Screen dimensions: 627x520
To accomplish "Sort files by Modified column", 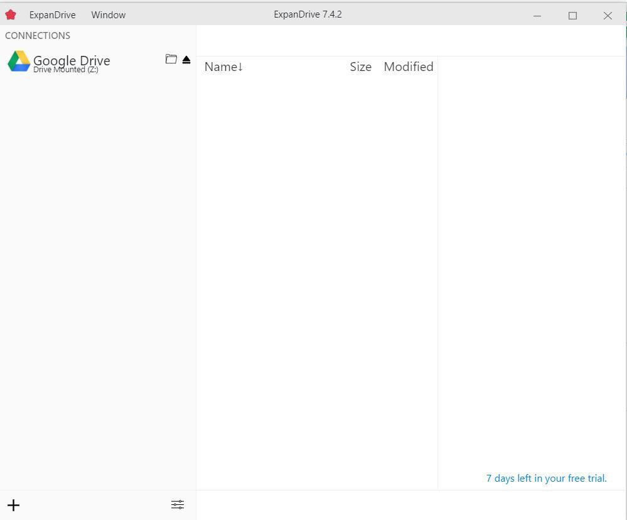I will tap(409, 67).
